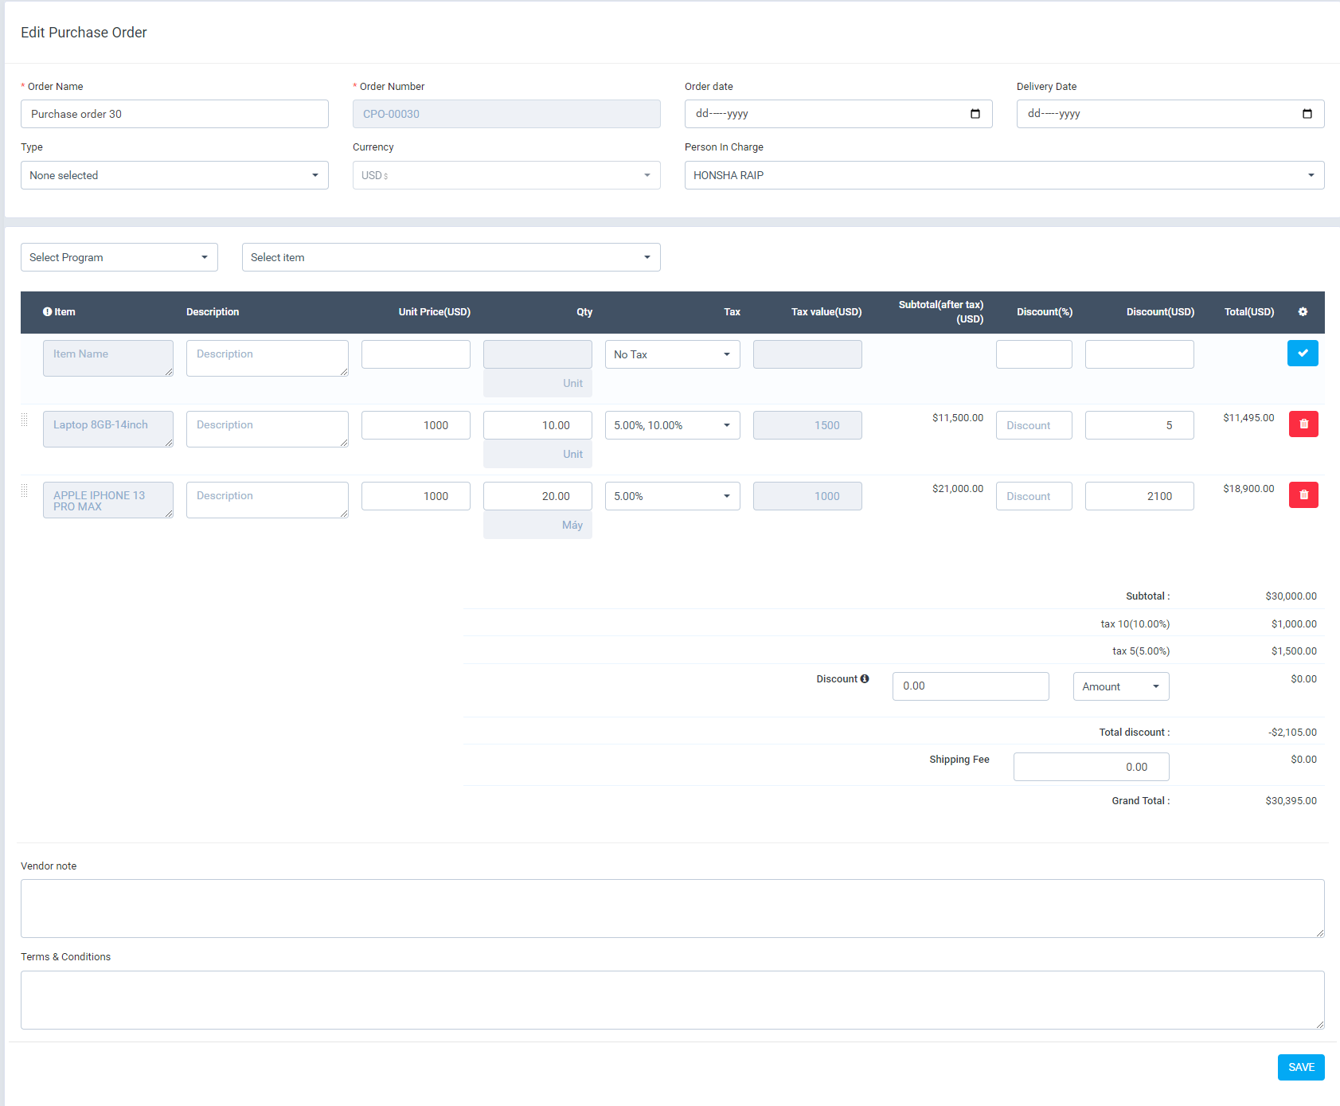Open the Order date calendar picker
Viewport: 1340px width, 1106px height.
(976, 114)
